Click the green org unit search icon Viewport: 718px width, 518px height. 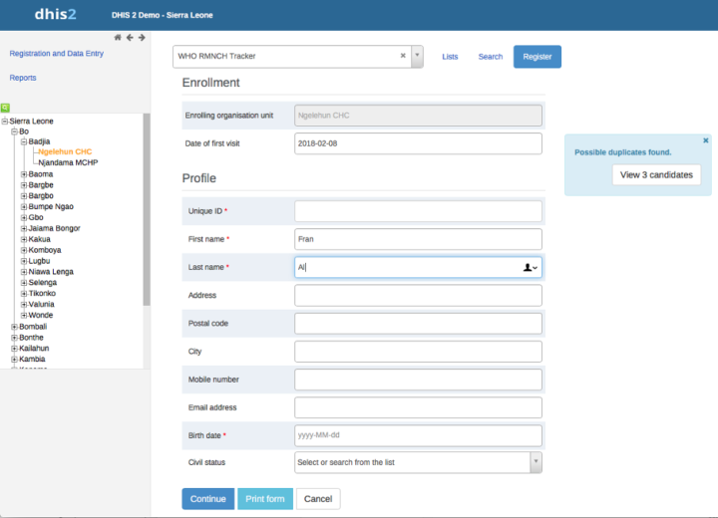click(5, 107)
